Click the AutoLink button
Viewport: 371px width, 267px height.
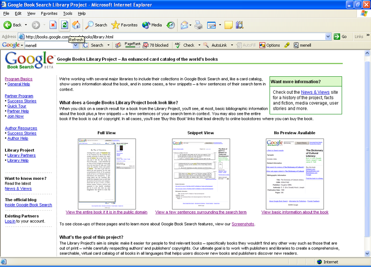click(x=215, y=45)
